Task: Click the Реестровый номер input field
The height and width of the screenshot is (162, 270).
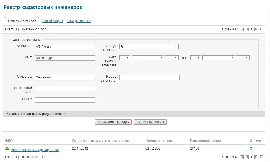Action: [65, 89]
